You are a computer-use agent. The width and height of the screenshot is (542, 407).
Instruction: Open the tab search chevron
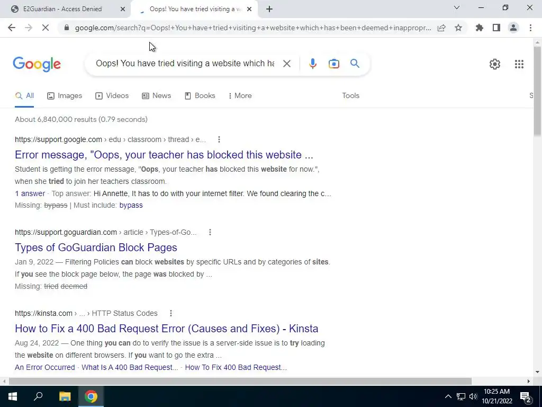[456, 7]
